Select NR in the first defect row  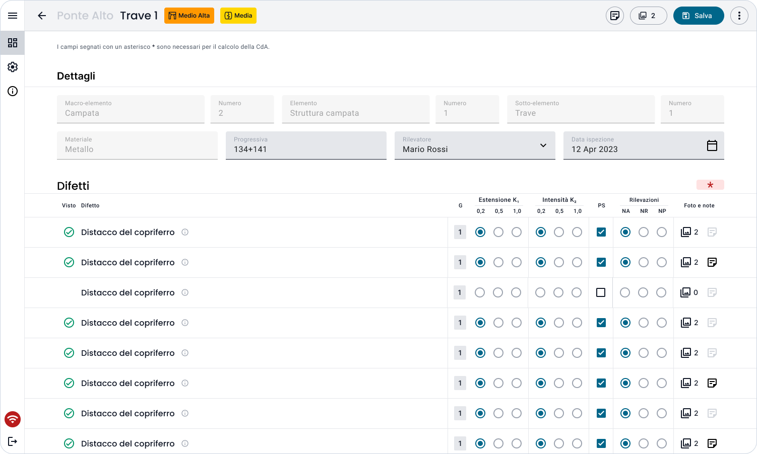[644, 232]
